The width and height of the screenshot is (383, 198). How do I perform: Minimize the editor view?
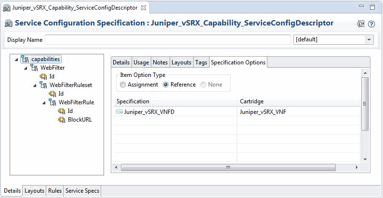(361, 6)
